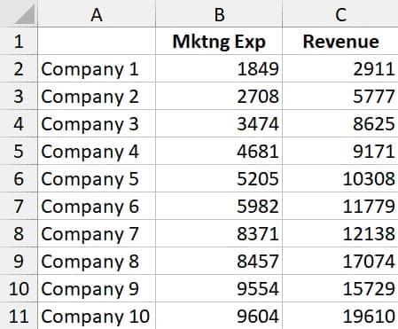Select row 11 header
The image size is (398, 329).
(19, 316)
